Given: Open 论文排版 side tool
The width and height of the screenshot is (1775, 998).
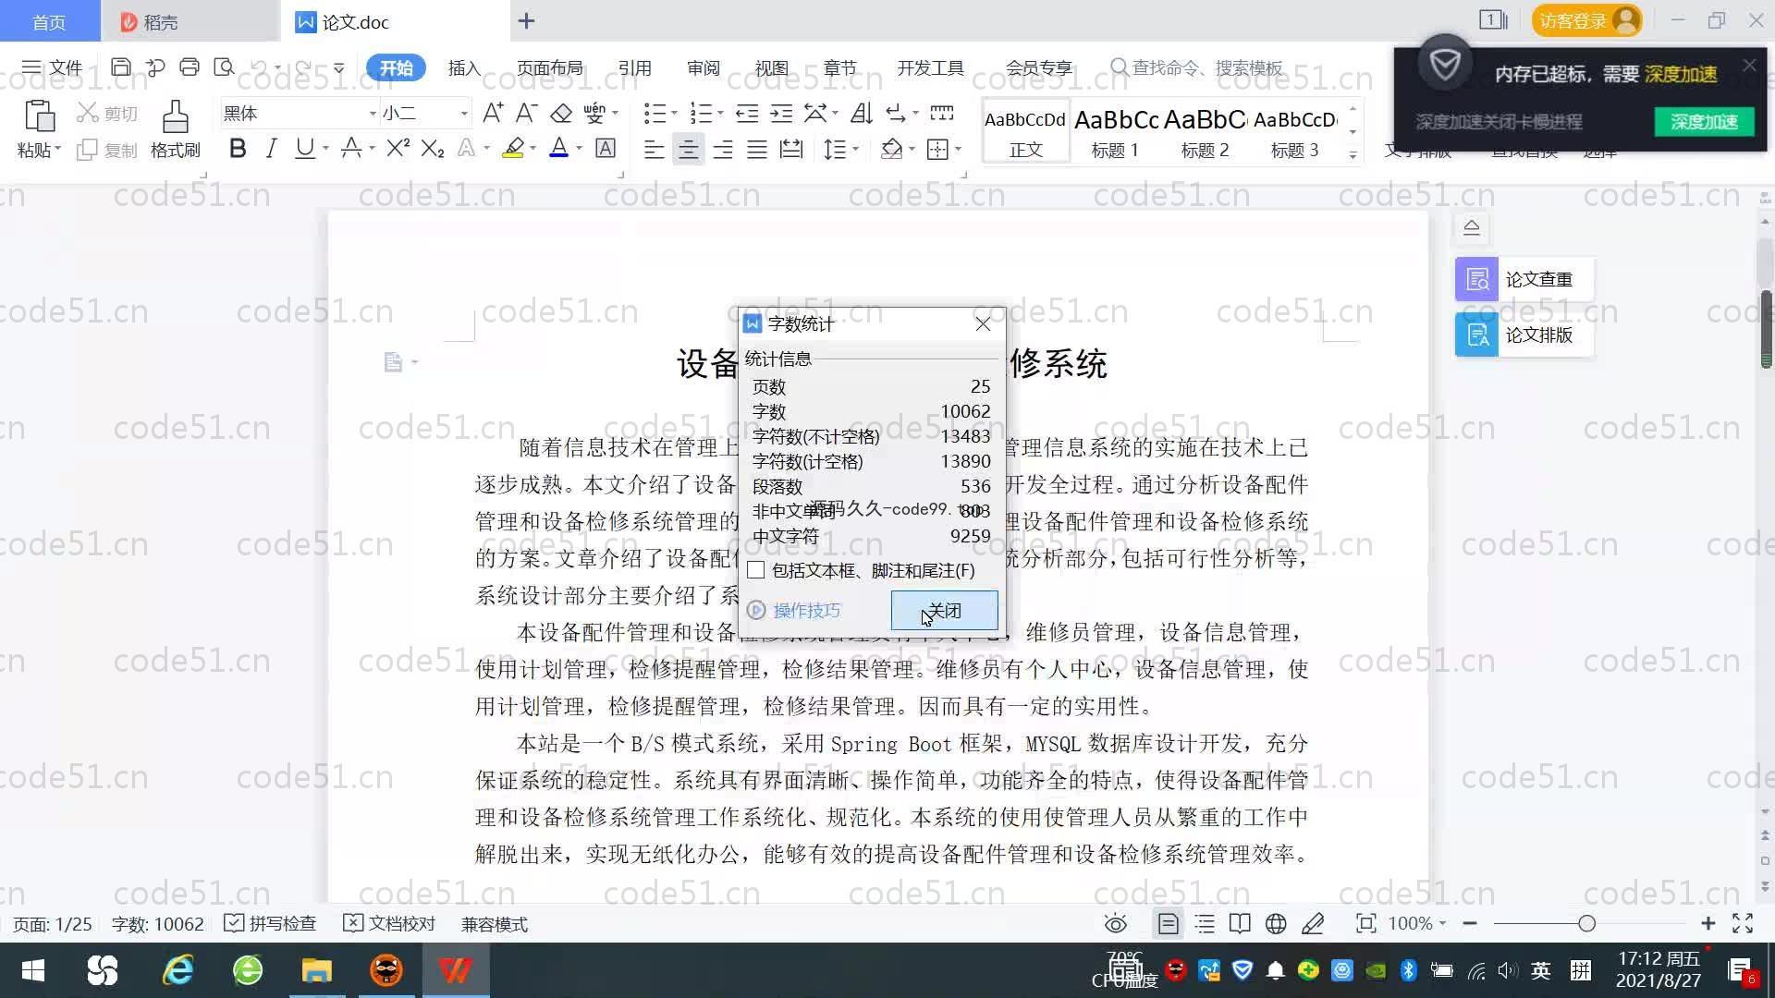Looking at the screenshot, I should coord(1524,335).
